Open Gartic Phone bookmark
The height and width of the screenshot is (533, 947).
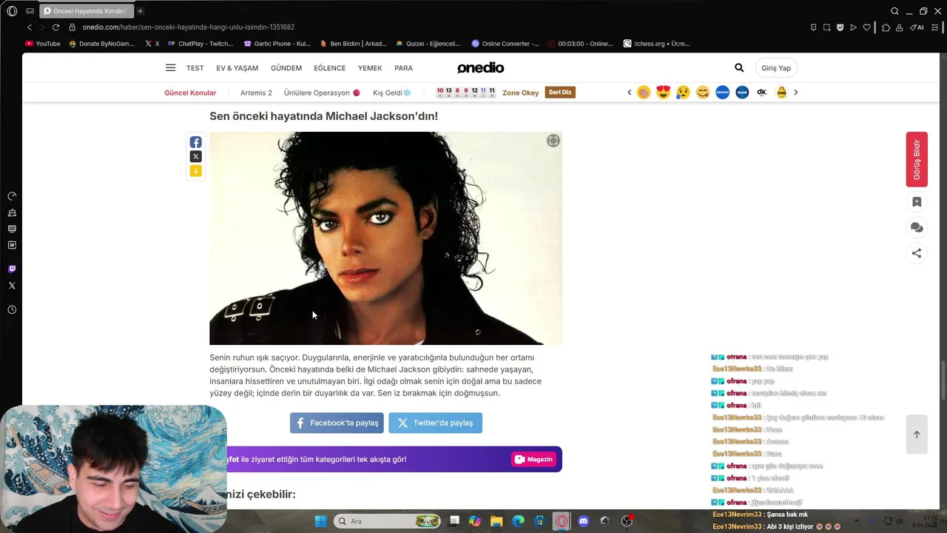(x=277, y=44)
